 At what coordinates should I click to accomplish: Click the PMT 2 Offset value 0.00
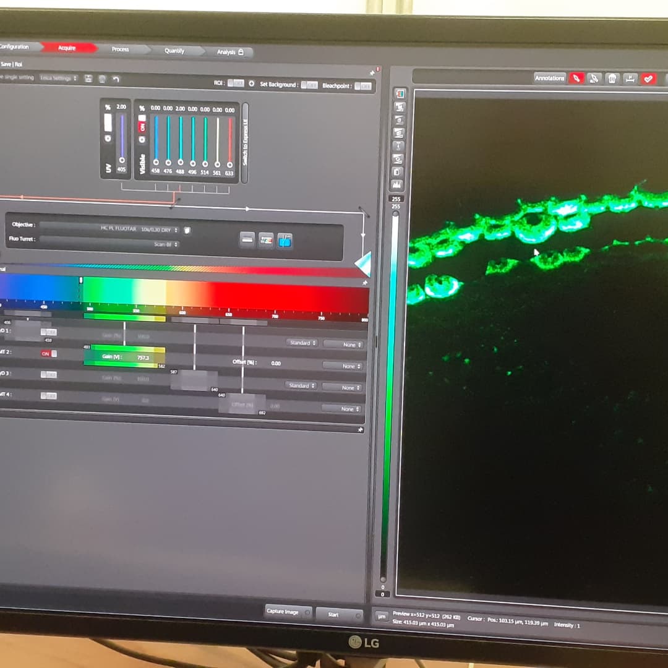(x=276, y=364)
